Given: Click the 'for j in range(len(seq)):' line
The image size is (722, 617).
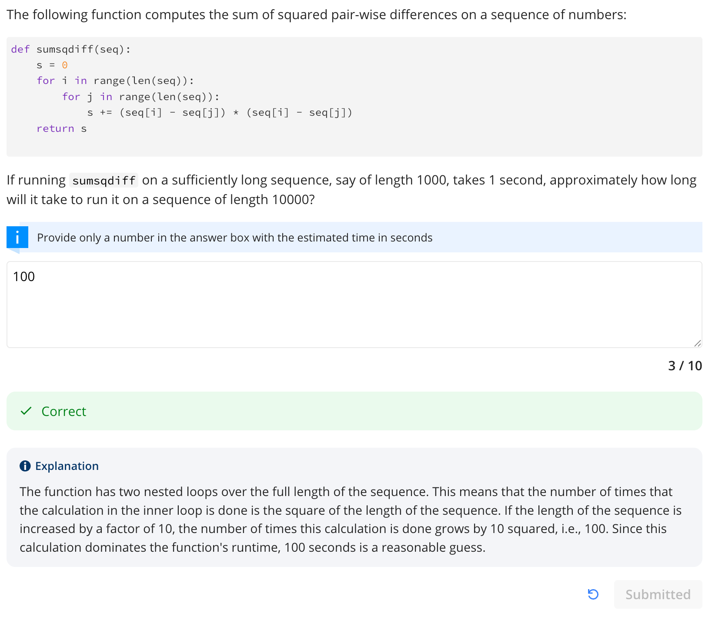Looking at the screenshot, I should (x=141, y=97).
